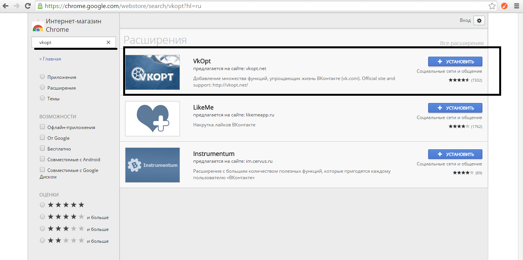Check the Офлайн-приложения checkbox
Viewport: 523px width, 260px height.
point(42,127)
